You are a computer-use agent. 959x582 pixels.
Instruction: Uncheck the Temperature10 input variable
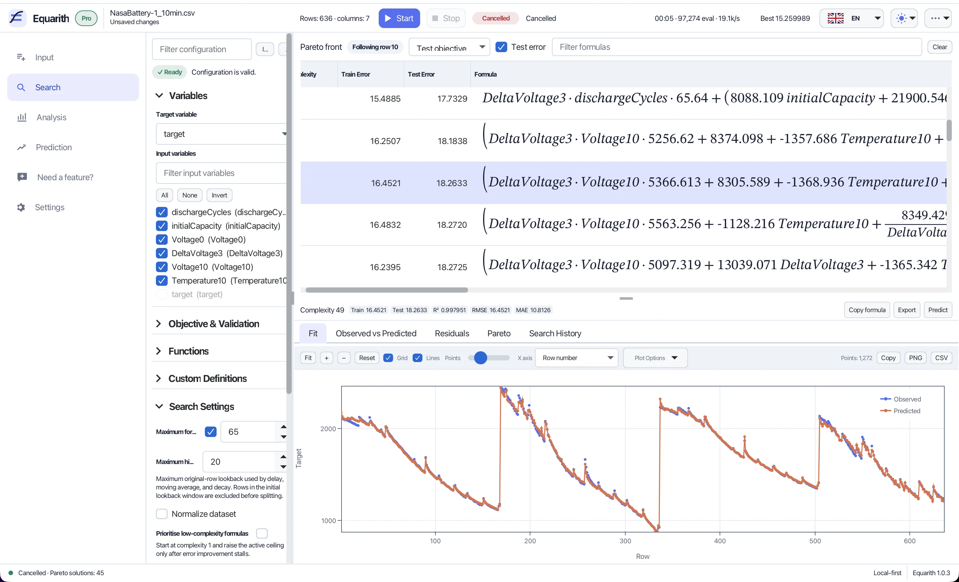(x=161, y=280)
